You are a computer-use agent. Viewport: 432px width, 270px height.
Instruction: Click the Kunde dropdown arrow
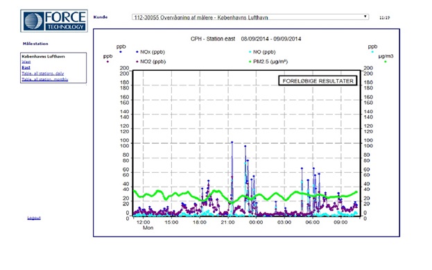point(365,17)
